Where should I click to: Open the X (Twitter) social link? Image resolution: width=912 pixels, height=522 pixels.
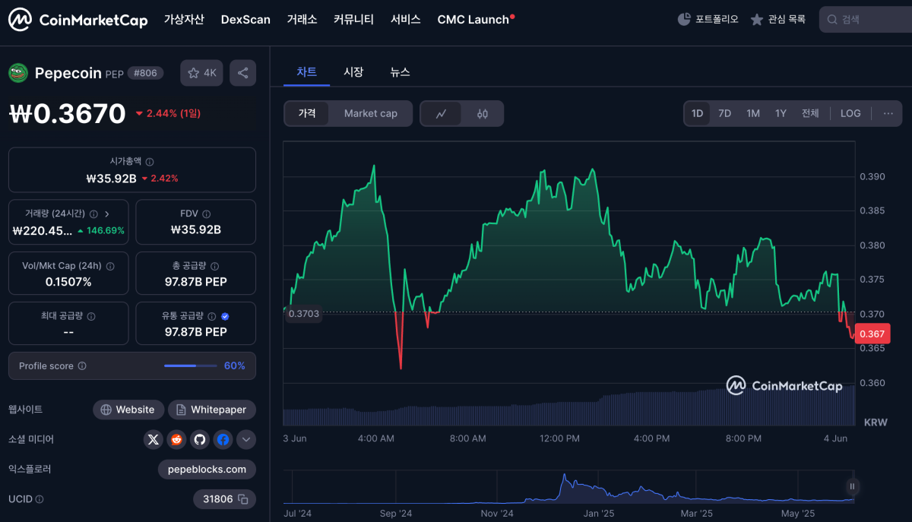[154, 439]
